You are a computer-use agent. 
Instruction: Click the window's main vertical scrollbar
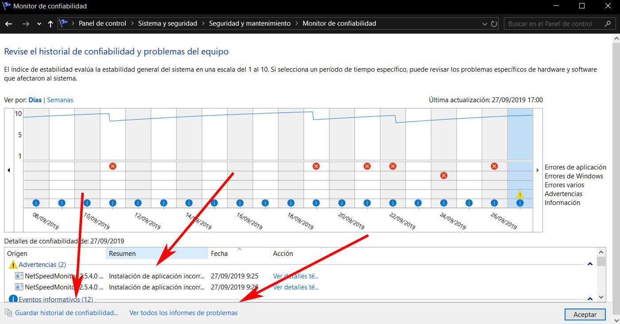(x=616, y=178)
